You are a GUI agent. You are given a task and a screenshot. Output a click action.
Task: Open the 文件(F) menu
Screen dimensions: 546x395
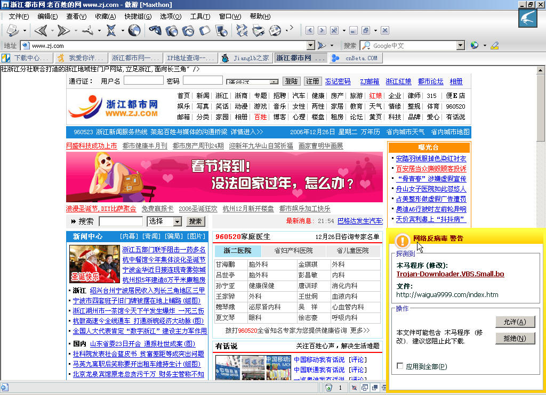tap(19, 17)
